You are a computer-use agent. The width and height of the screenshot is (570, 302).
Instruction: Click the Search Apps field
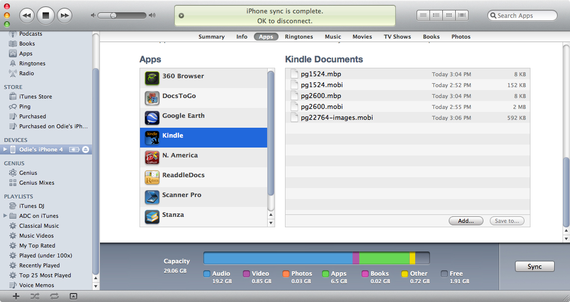pyautogui.click(x=522, y=15)
